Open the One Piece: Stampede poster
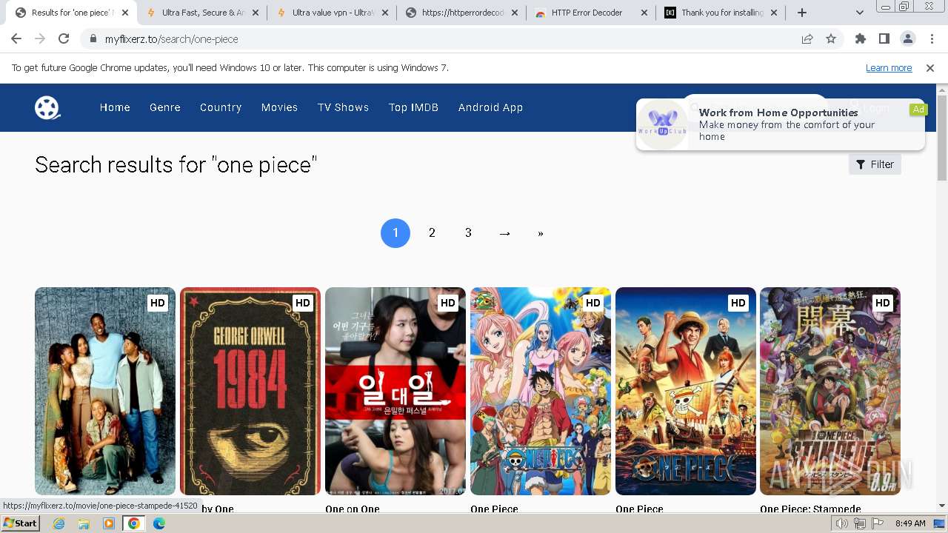The image size is (948, 533). [x=830, y=391]
